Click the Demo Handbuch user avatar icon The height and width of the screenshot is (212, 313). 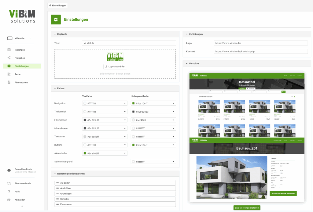pos(9,170)
